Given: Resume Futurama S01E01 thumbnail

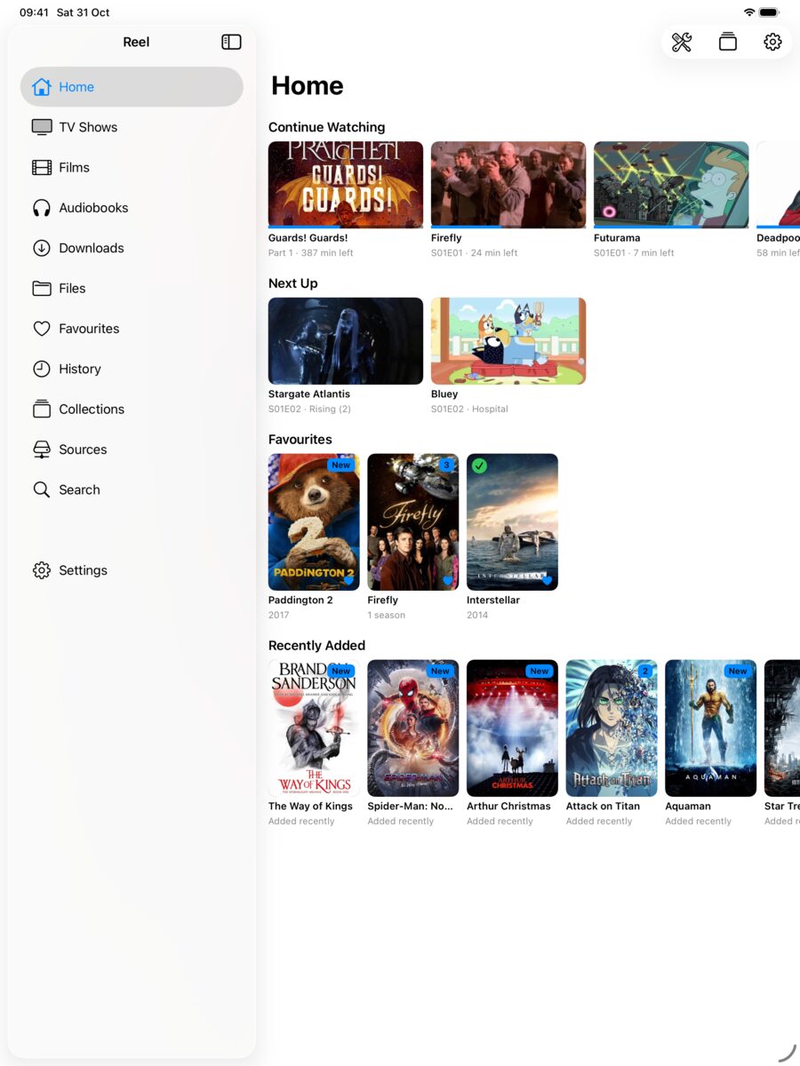Looking at the screenshot, I should (x=671, y=185).
